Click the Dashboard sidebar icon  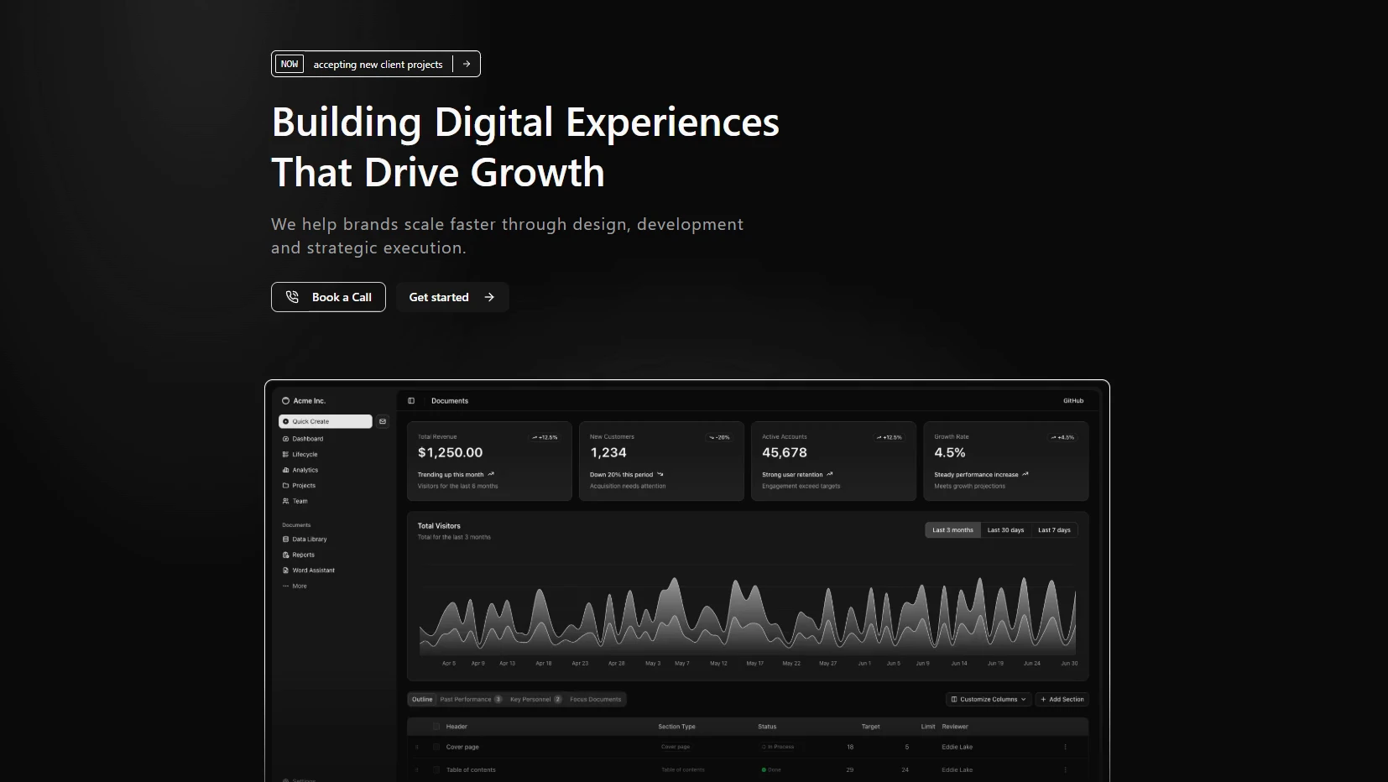285,439
